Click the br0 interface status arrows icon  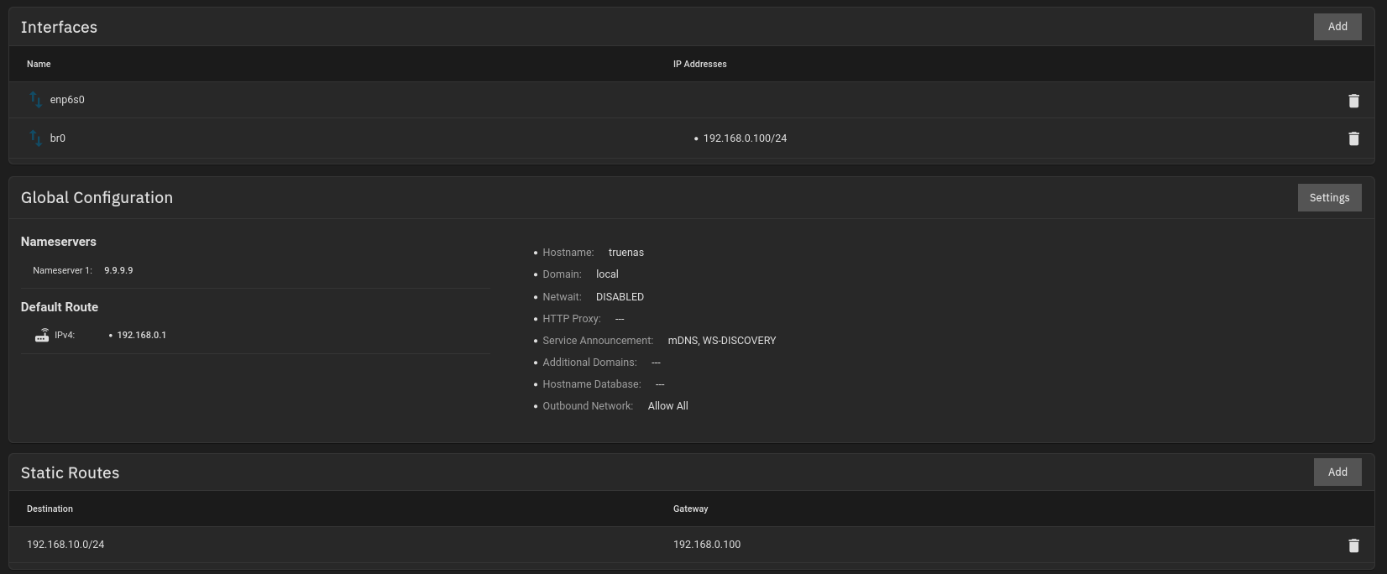point(35,138)
